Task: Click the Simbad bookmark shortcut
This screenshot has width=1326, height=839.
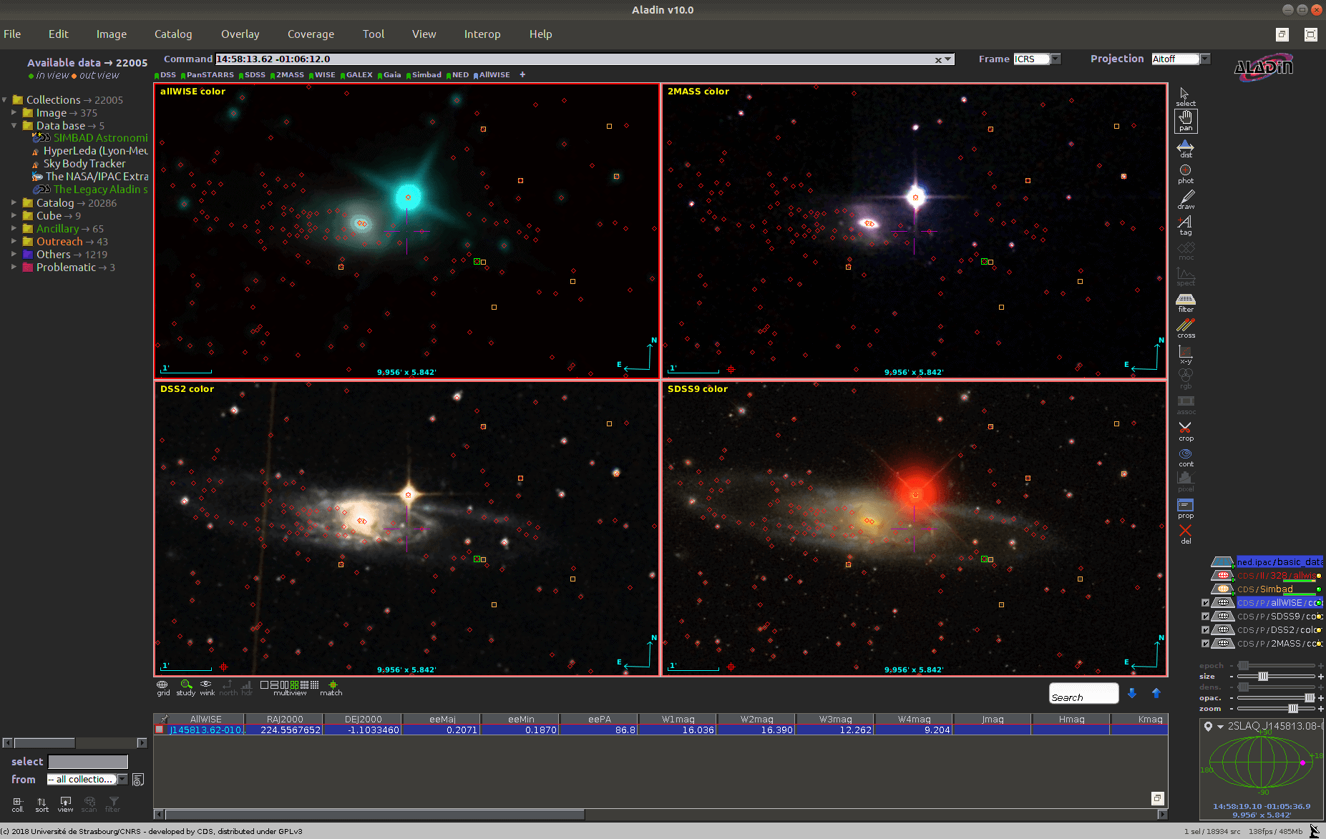Action: coord(426,75)
